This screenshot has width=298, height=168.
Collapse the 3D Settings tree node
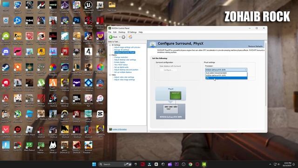coord(110,45)
